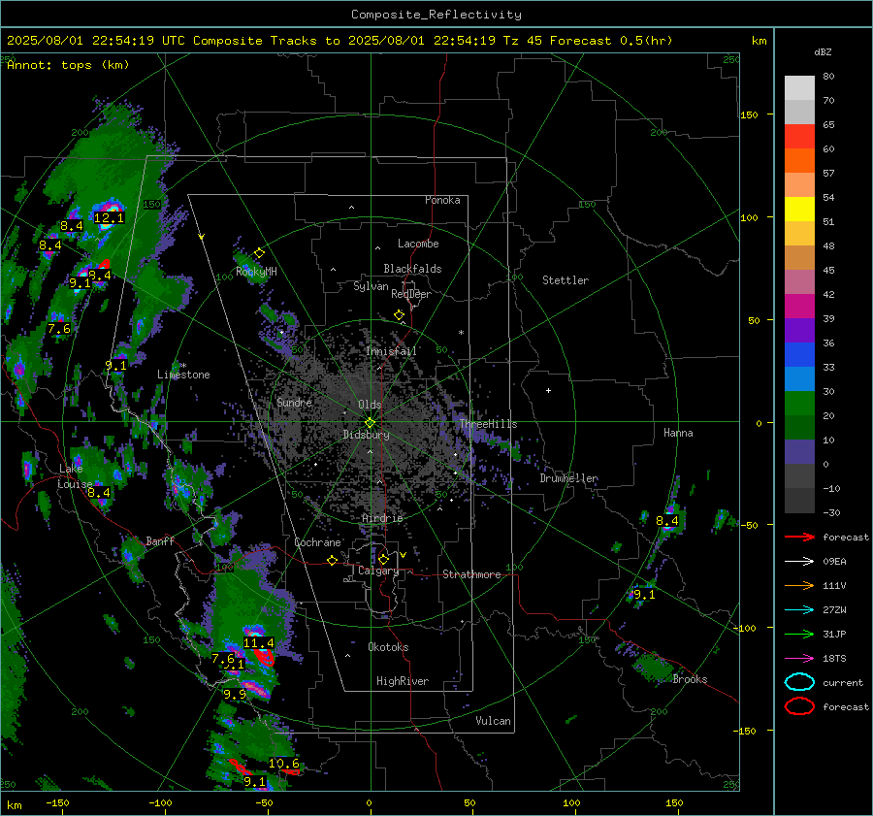Viewport: 873px width, 816px height.
Task: Pick the bright yellow 54 dBZ swatch
Action: point(799,210)
